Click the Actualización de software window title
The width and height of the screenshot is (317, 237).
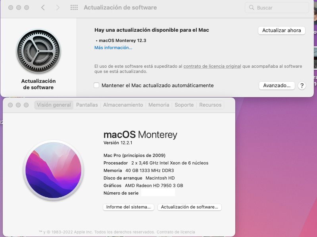pos(120,8)
